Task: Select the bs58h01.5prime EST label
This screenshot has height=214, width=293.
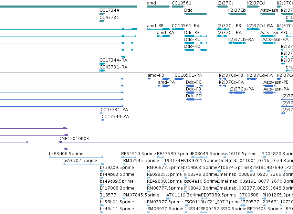Action: coord(117,202)
